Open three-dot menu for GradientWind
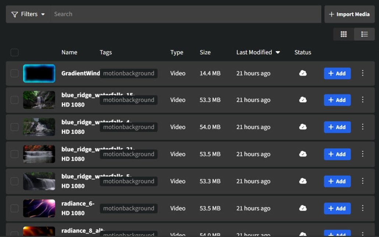Image resolution: width=379 pixels, height=237 pixels. [x=362, y=73]
